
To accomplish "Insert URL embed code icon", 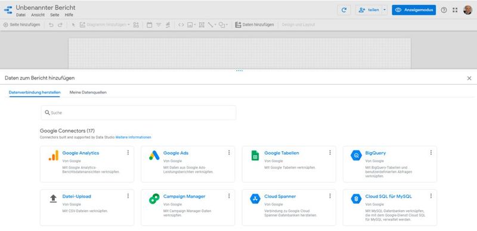I will coord(181,25).
